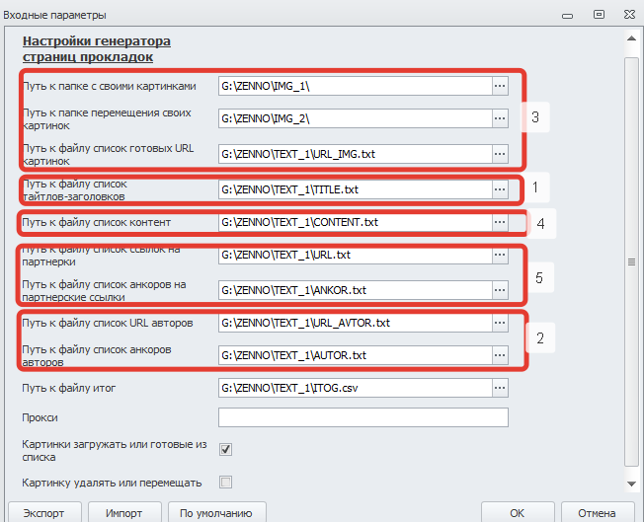Image resolution: width=644 pixels, height=522 pixels.
Task: Click the Отмена button
Action: click(x=597, y=513)
